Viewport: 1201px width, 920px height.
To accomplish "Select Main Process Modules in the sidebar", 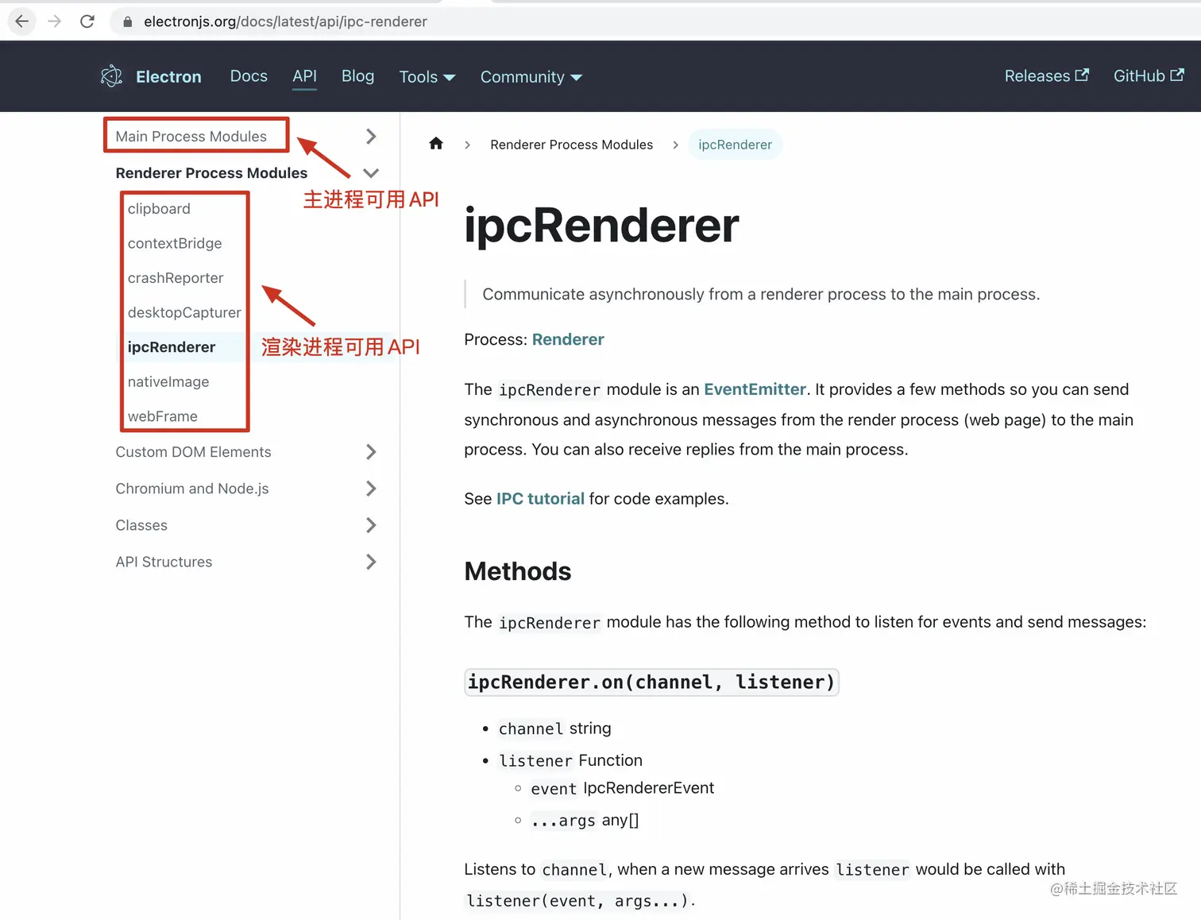I will 191,136.
